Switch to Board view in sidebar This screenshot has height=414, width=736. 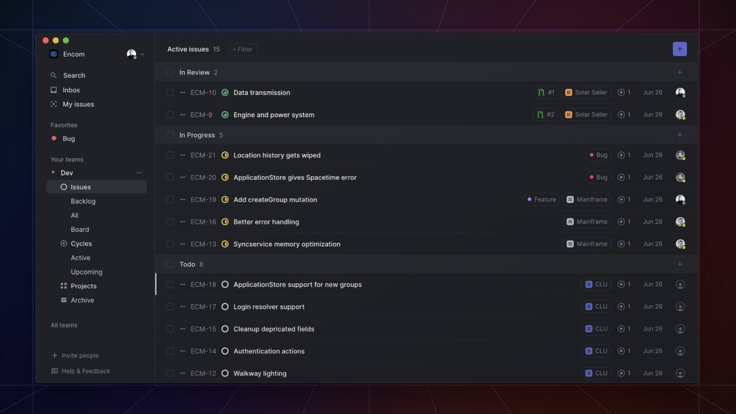80,230
